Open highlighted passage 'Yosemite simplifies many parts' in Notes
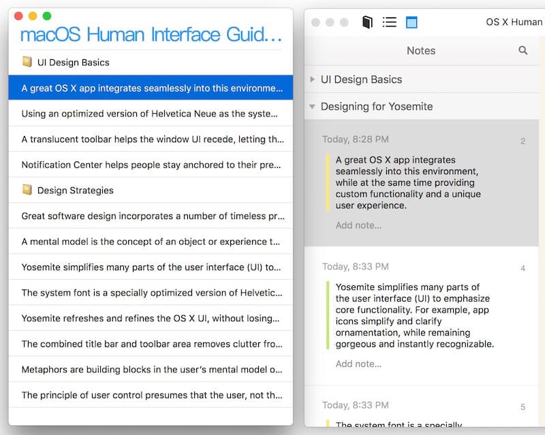Screen dimensions: 545x435 (x=415, y=315)
